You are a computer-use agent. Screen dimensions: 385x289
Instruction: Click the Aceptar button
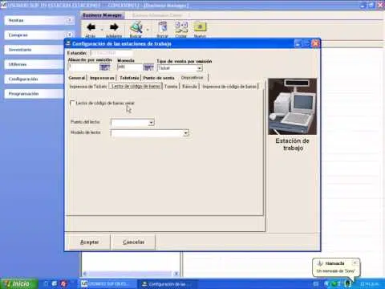(x=89, y=242)
